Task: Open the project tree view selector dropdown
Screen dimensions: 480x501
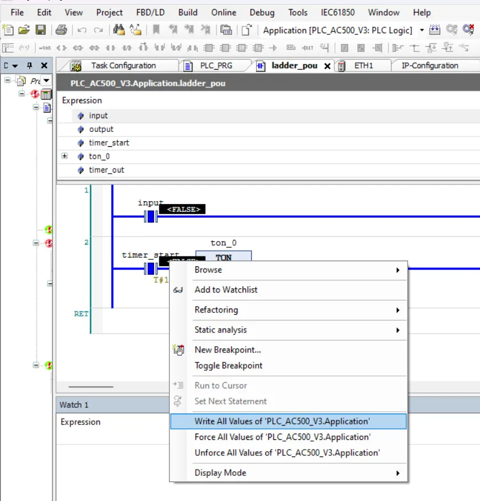Action: pos(47,80)
